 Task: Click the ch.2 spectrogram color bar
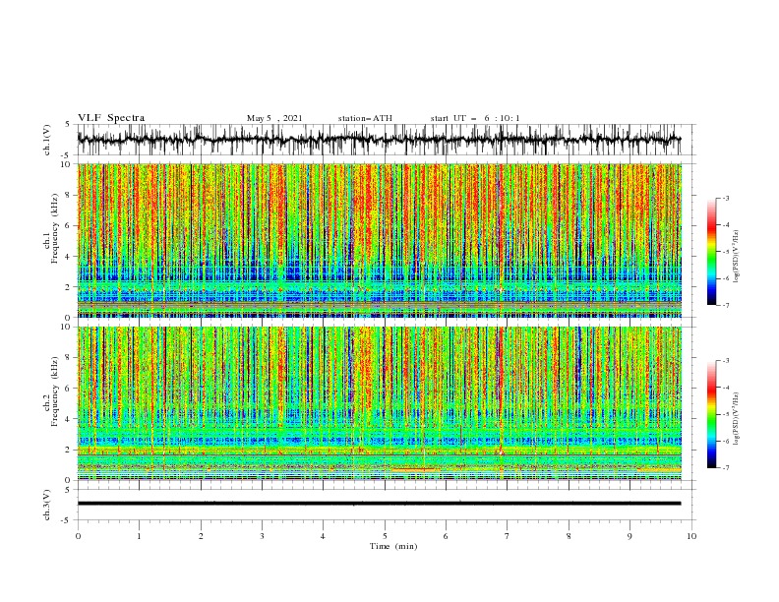pos(711,414)
